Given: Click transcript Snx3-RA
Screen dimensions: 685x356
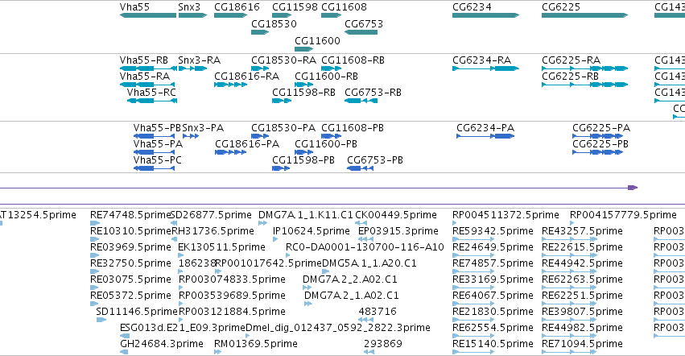Looking at the screenshot, I should tap(199, 60).
